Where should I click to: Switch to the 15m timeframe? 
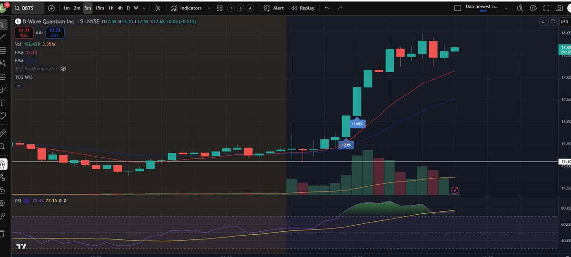tap(99, 8)
